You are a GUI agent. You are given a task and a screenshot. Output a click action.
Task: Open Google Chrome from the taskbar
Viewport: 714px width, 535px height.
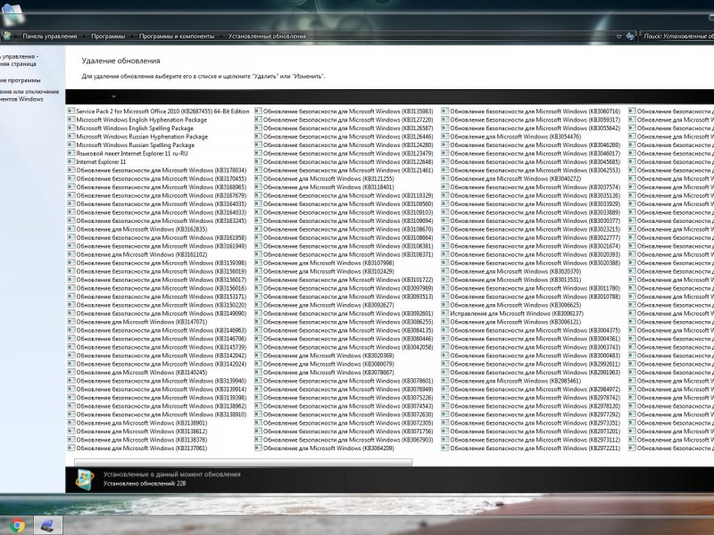click(x=17, y=526)
